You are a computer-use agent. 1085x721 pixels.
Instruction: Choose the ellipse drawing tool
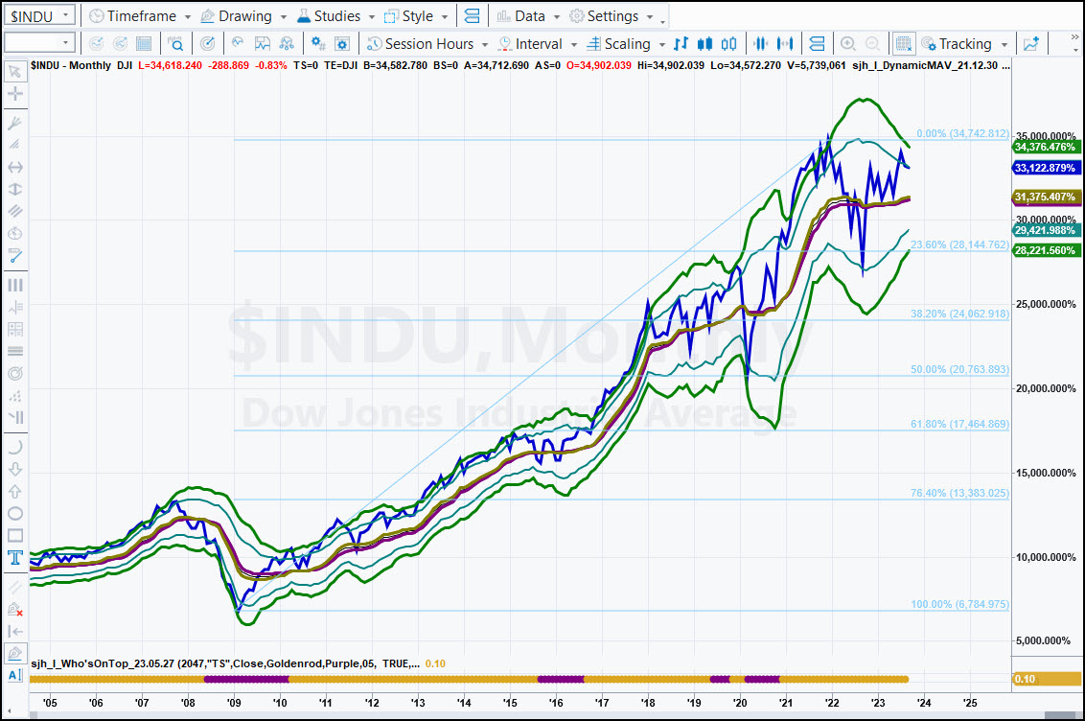pyautogui.click(x=14, y=513)
